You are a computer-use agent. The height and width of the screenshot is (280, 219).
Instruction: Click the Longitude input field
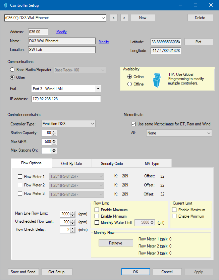coord(166,51)
